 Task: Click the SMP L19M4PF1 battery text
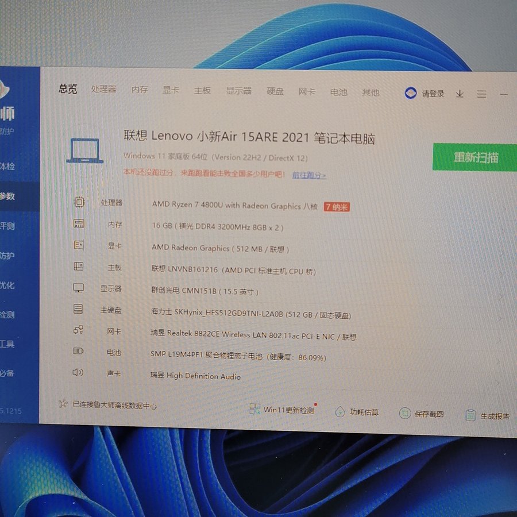click(238, 356)
